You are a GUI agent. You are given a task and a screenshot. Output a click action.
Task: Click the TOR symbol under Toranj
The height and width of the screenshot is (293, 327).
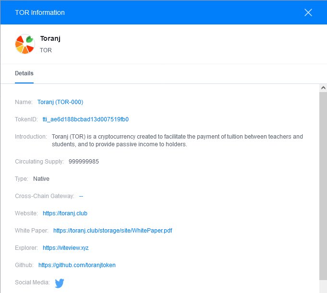(46, 50)
